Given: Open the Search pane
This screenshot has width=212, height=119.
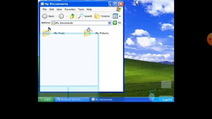Looking at the screenshot, I should click(x=85, y=16).
